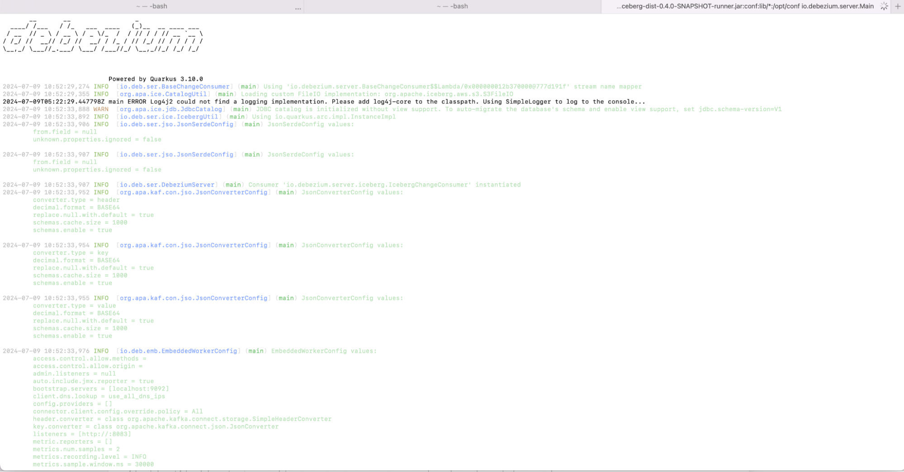This screenshot has height=472, width=904.
Task: Click line "config.providers = []"
Action: (x=72, y=404)
